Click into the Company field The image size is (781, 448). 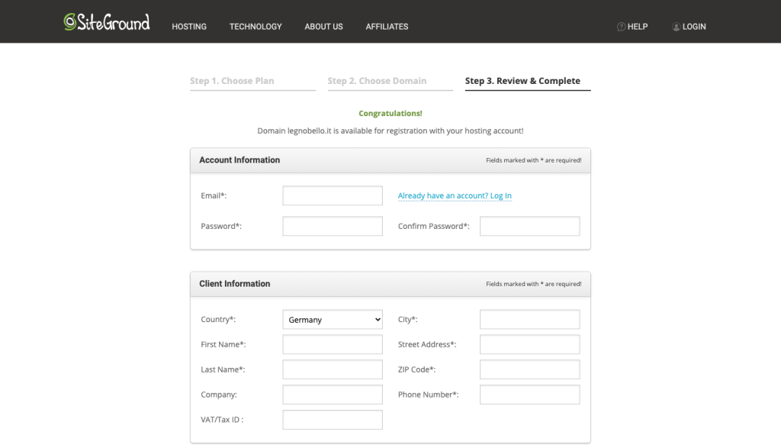point(333,395)
